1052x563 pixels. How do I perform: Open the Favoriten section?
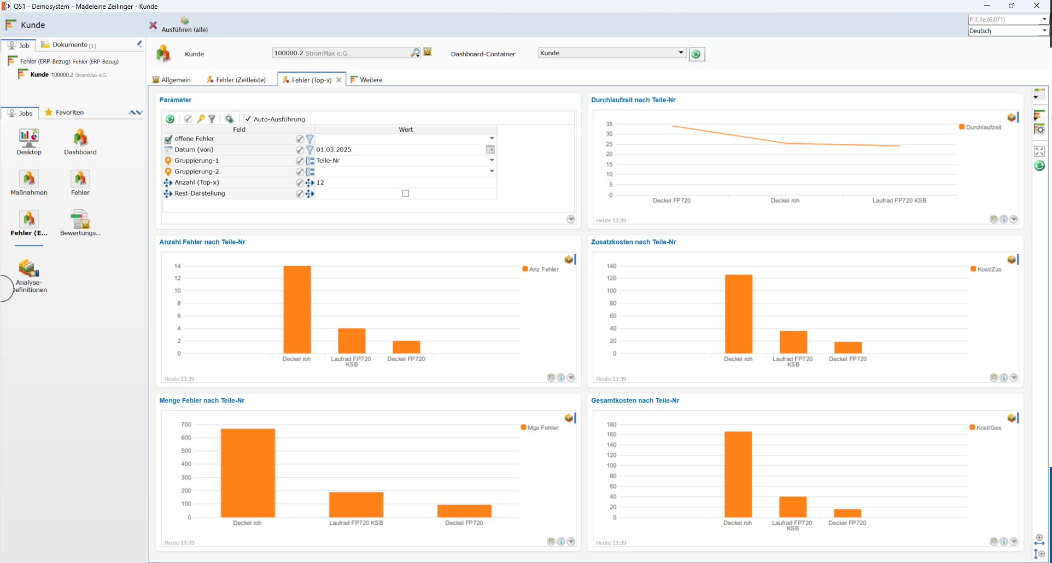coord(64,112)
